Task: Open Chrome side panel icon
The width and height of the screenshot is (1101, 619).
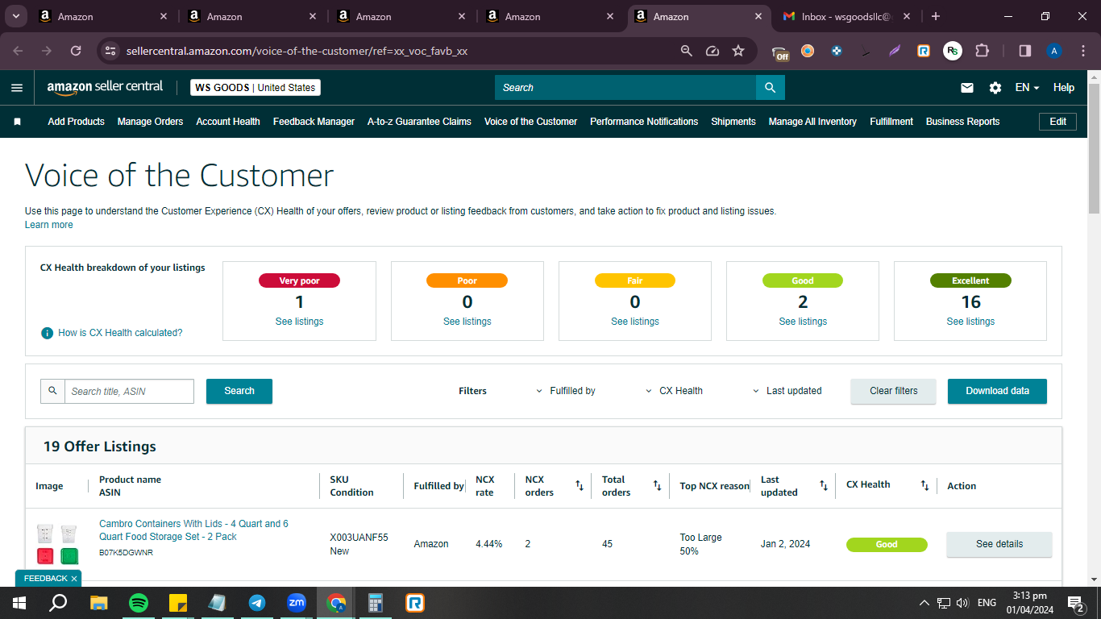Action: pyautogui.click(x=1025, y=51)
